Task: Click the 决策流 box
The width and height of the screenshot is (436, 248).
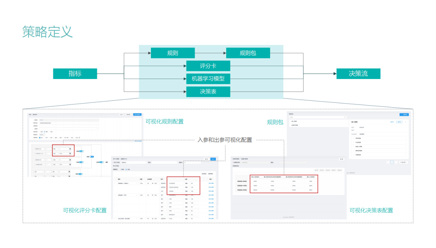Action: tap(358, 74)
